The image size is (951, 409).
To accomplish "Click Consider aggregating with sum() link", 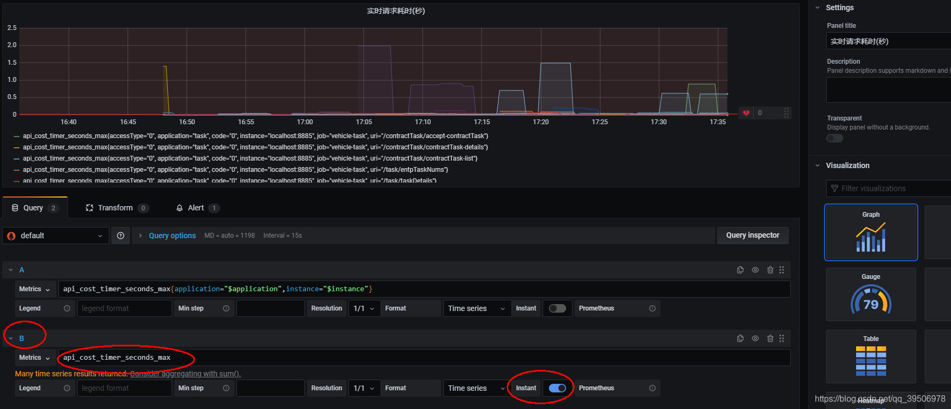I will [185, 374].
